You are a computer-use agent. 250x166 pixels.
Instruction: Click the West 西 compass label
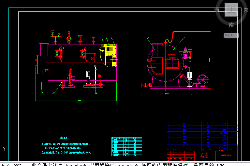point(217,10)
